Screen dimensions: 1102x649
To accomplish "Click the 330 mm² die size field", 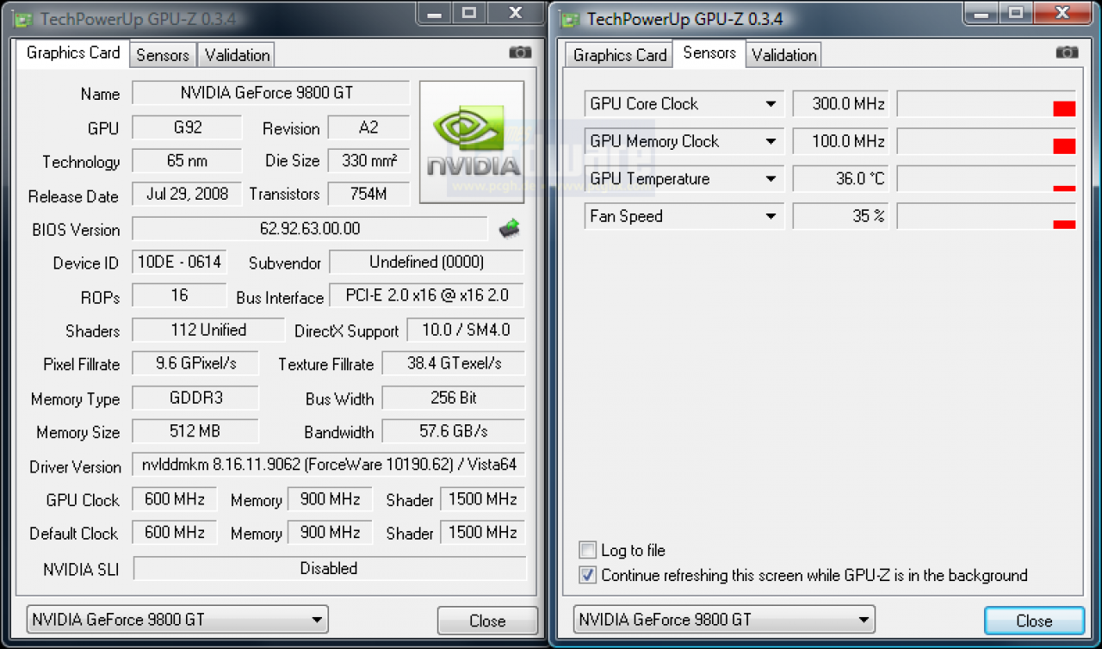I will 368,161.
